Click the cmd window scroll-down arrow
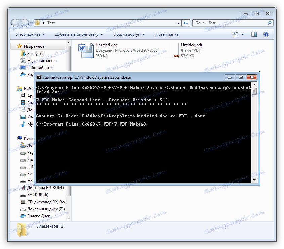The image size is (284, 249). point(254,180)
